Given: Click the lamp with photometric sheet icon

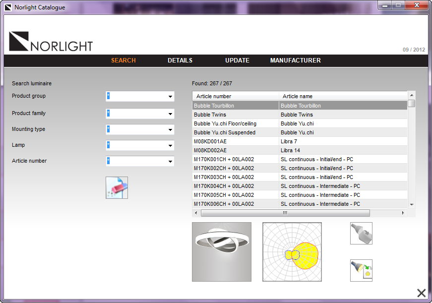Looking at the screenshot, I should pos(361,270).
